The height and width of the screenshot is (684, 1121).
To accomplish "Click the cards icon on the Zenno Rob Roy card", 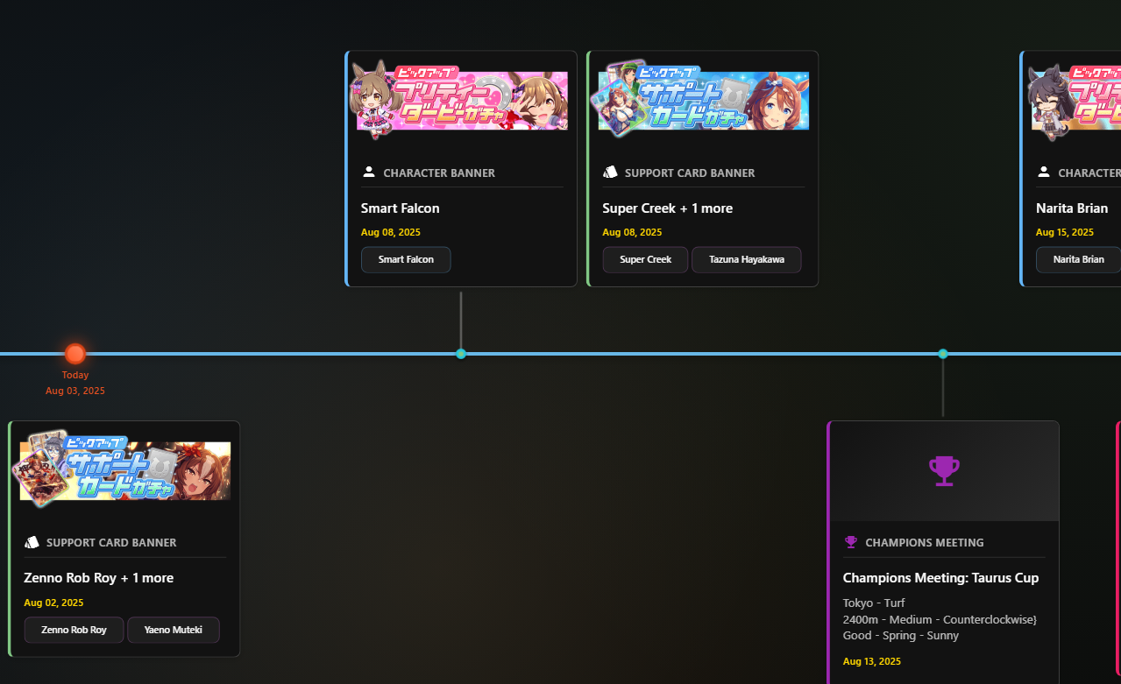I will click(x=32, y=542).
